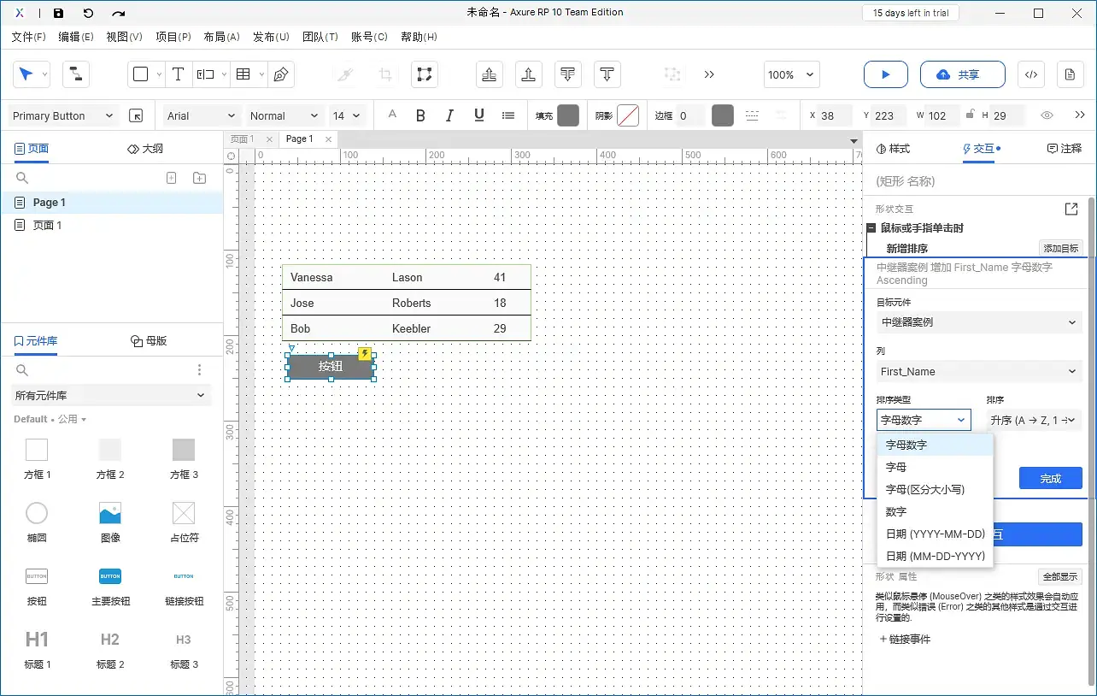Click the Undo arrow icon
The height and width of the screenshot is (696, 1097).
(x=88, y=13)
